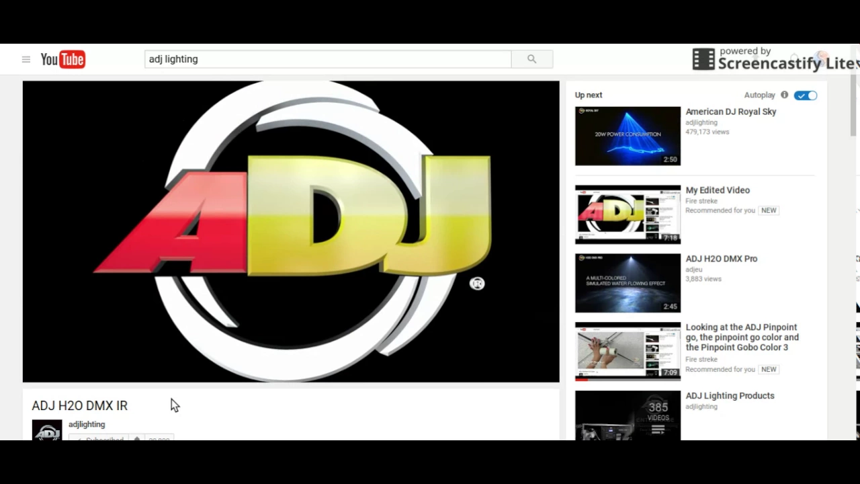Click the 'ADJ H2O DMX IR' video title

pos(79,405)
